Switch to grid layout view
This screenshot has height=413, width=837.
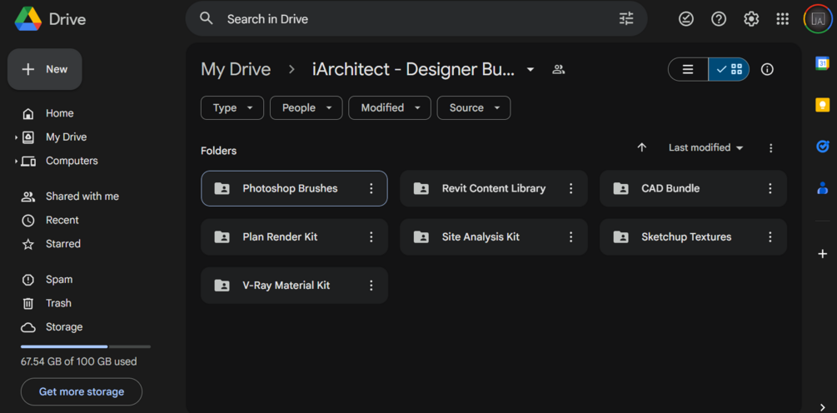point(730,69)
